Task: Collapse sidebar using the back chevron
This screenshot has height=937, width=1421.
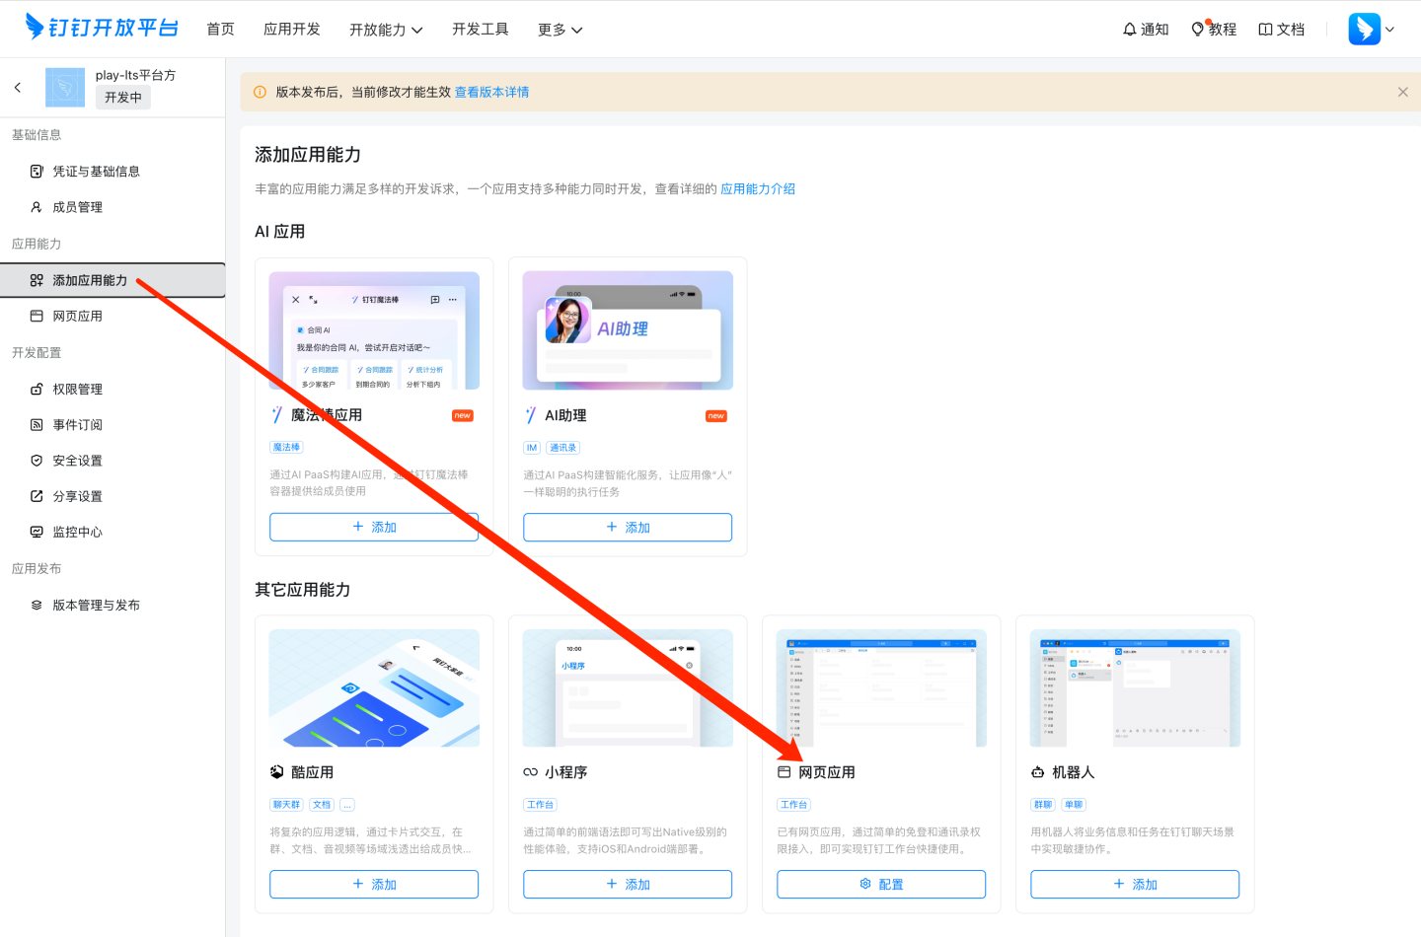Action: (x=18, y=87)
